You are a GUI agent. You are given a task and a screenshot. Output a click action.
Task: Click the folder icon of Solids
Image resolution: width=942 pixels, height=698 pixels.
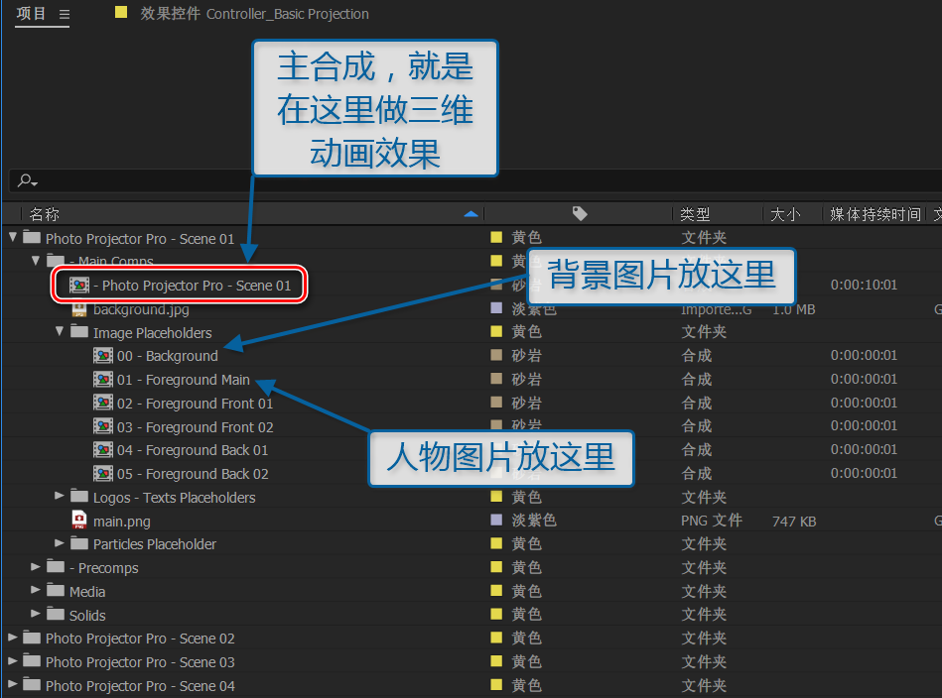point(56,614)
